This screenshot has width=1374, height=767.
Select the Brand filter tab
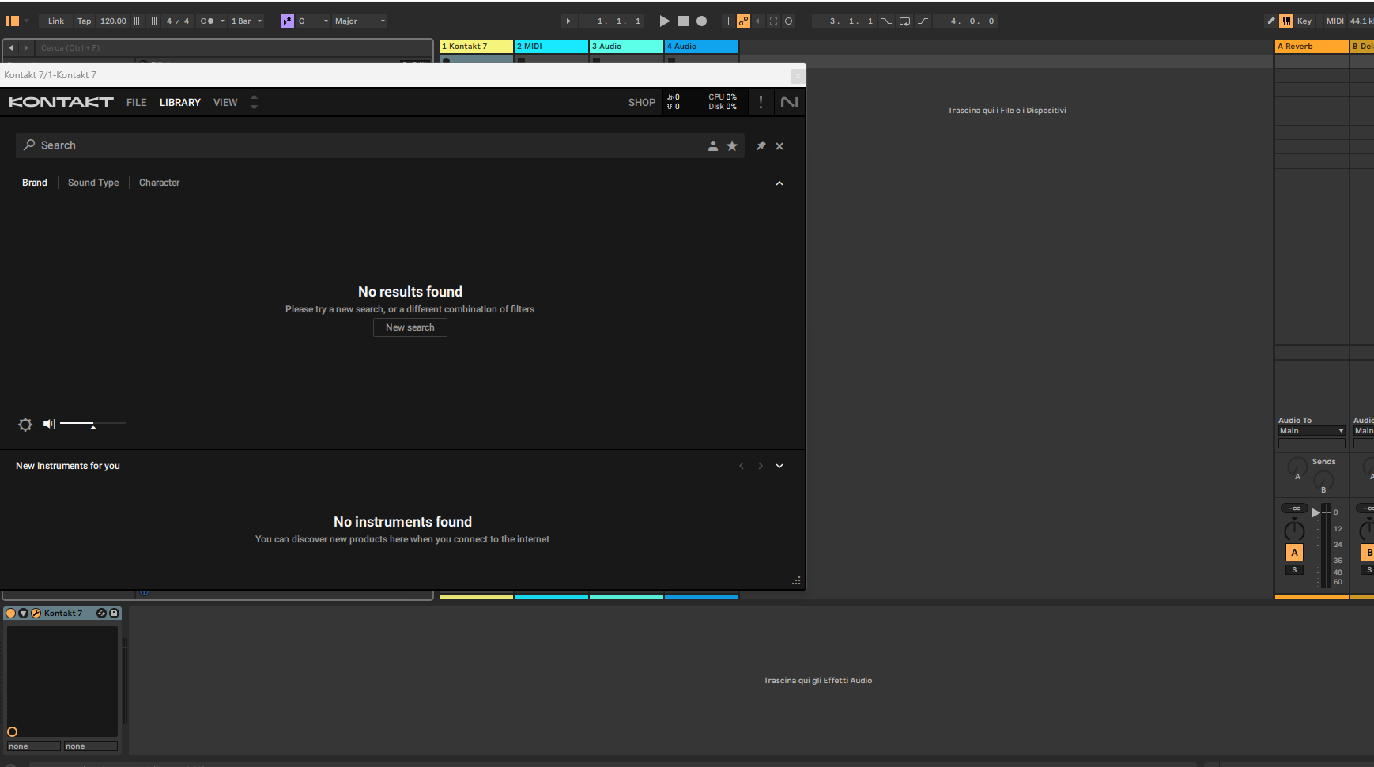tap(35, 183)
